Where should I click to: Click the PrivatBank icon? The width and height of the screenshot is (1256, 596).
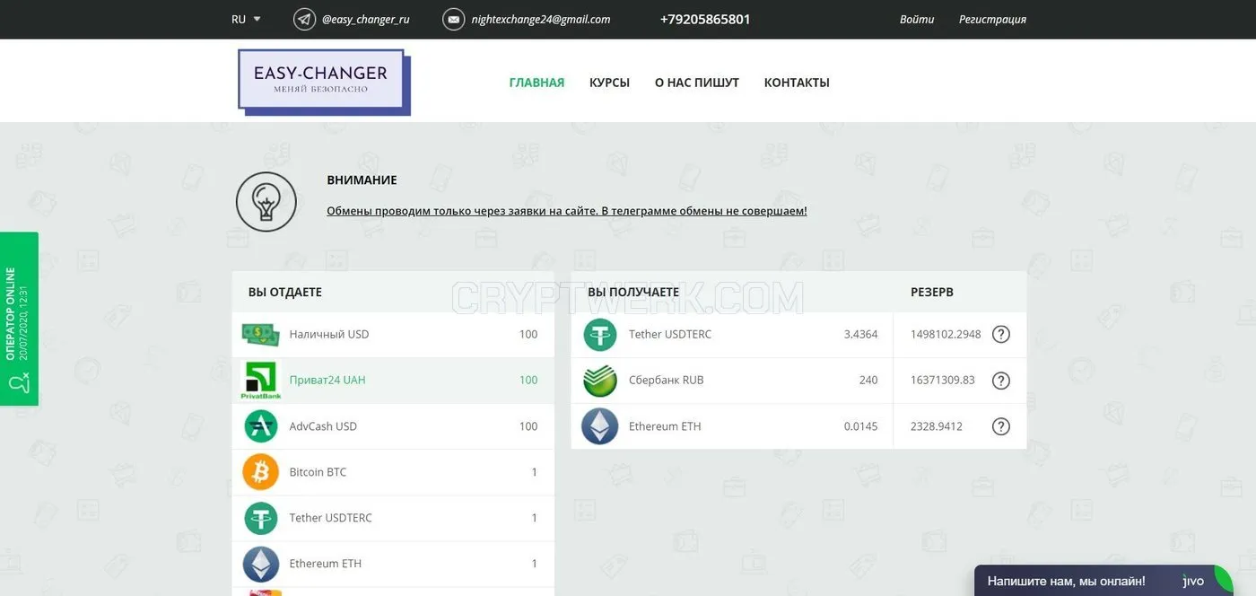(261, 380)
